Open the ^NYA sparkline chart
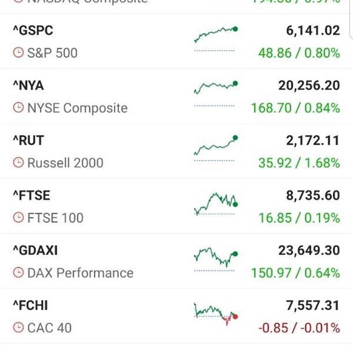 tap(216, 94)
